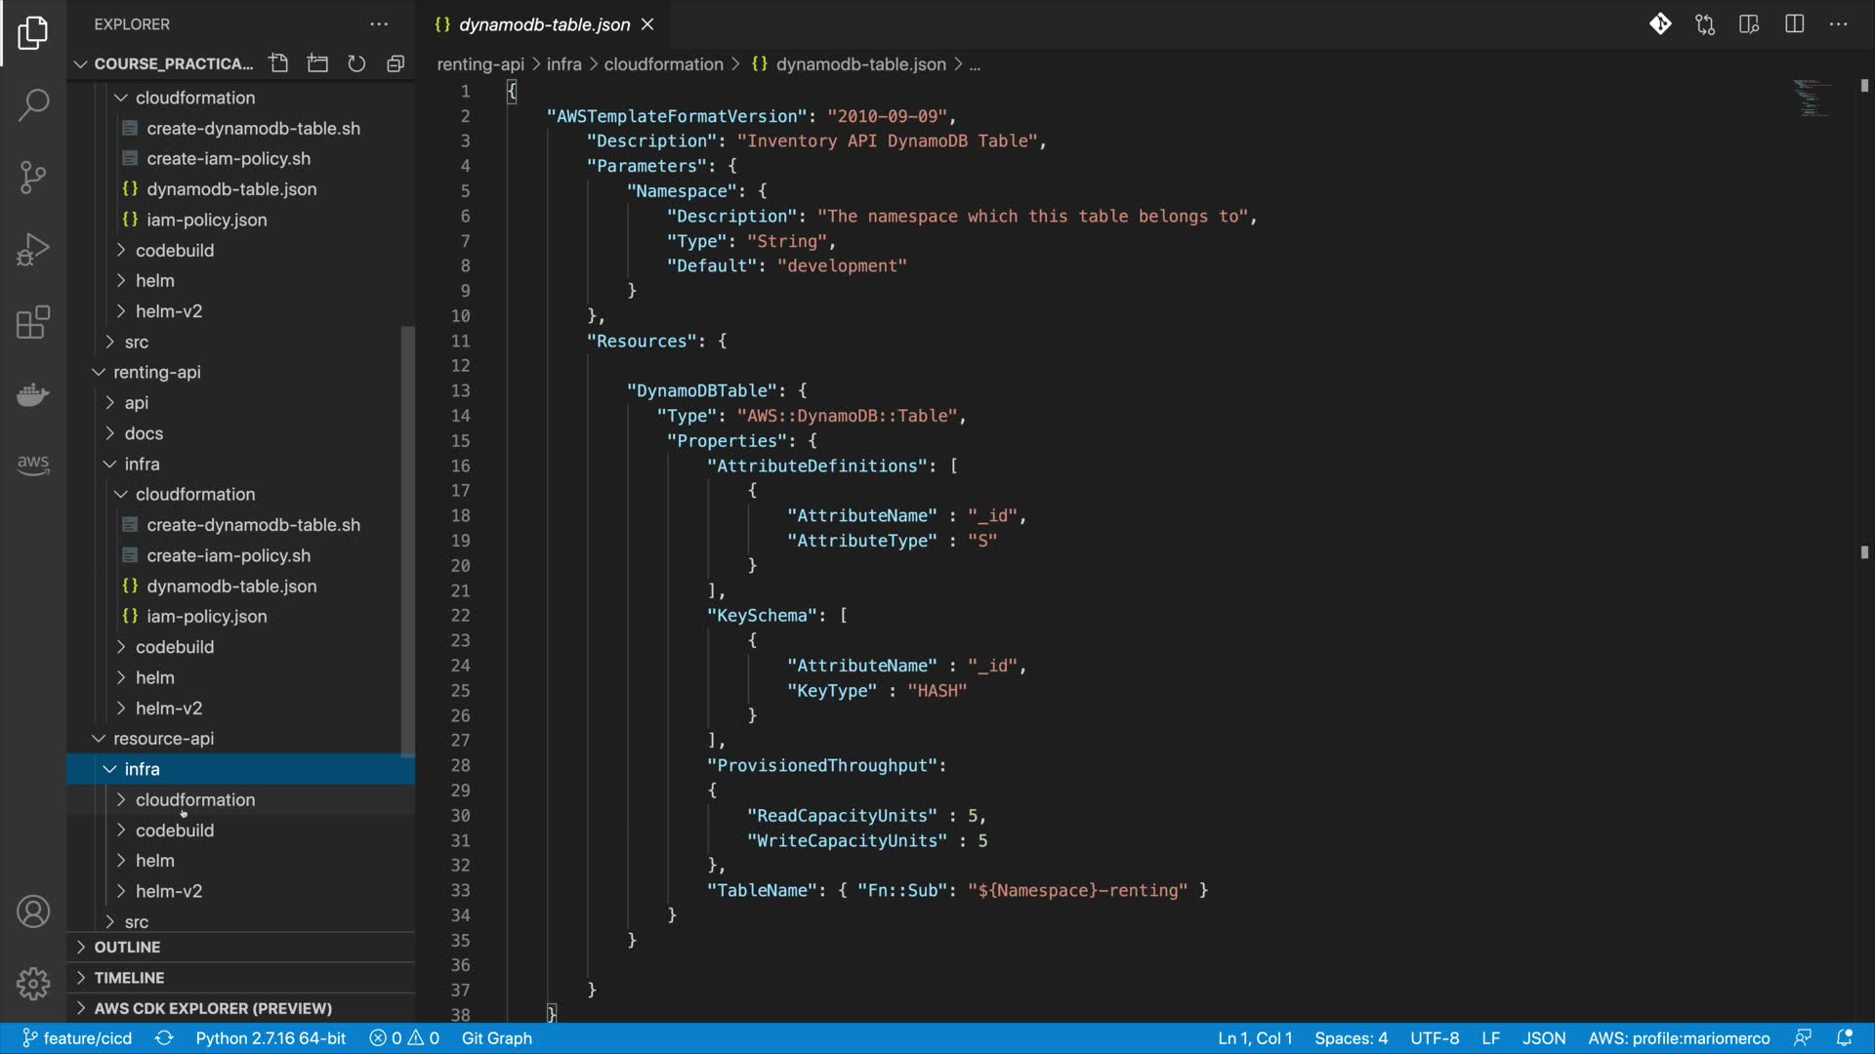Image resolution: width=1875 pixels, height=1054 pixels.
Task: Open Run and Debug view
Action: coord(33,250)
